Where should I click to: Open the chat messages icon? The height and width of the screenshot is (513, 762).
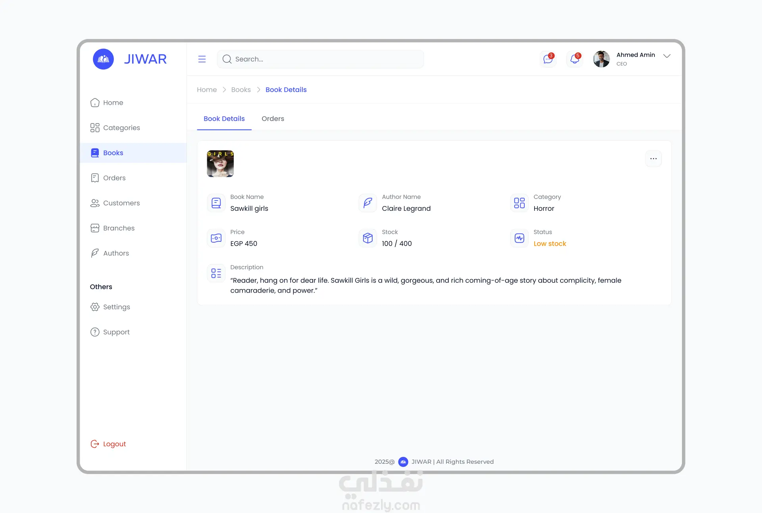(x=548, y=59)
